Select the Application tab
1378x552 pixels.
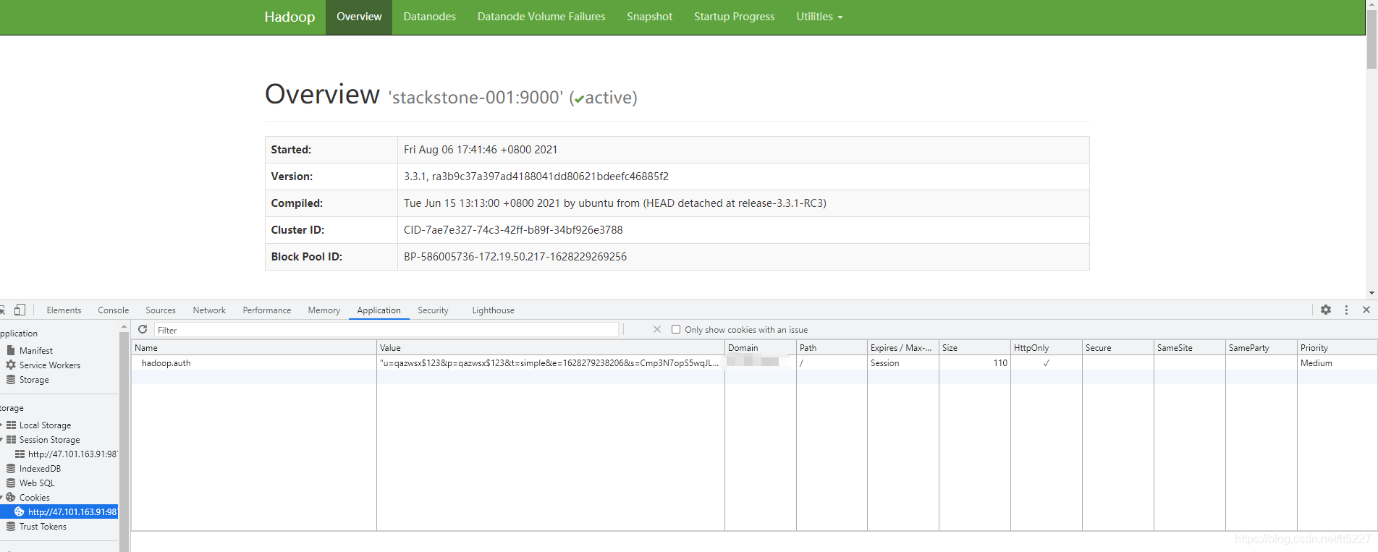[379, 310]
